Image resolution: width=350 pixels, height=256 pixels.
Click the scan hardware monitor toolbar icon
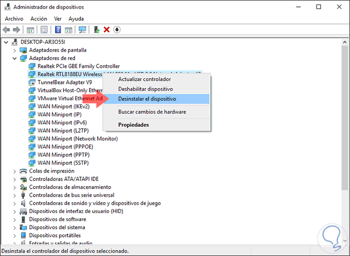(x=82, y=29)
